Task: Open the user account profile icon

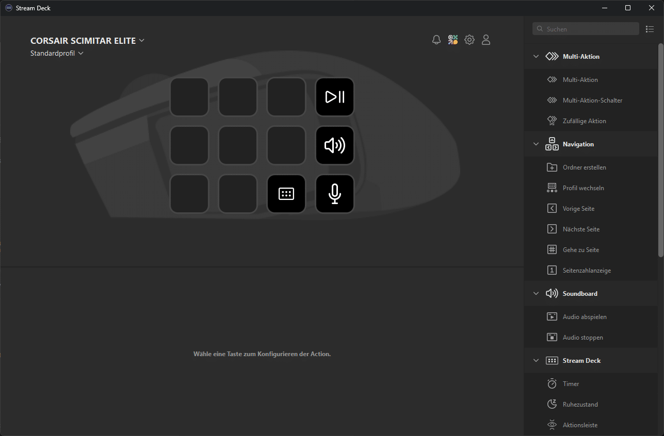Action: (x=486, y=40)
